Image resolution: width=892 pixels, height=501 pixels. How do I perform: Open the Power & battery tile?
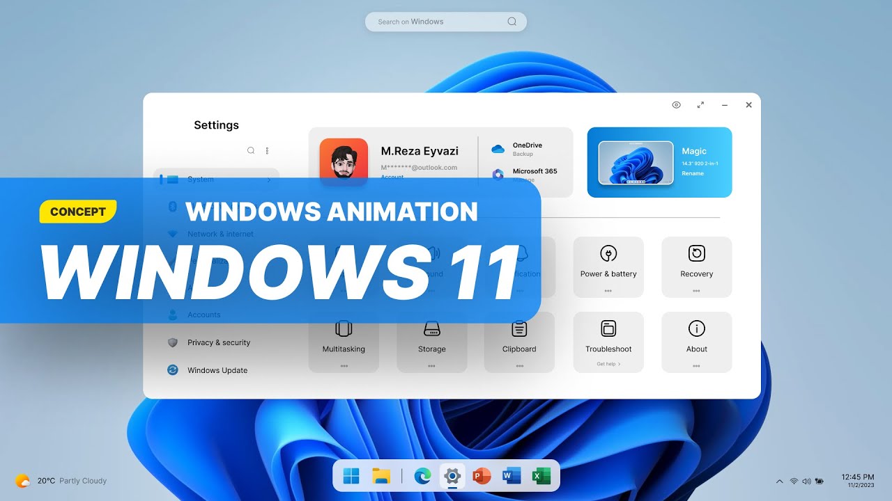coord(608,267)
